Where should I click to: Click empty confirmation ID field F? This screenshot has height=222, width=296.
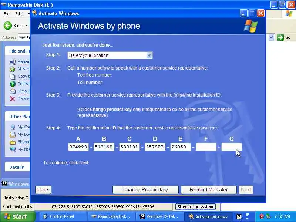(x=206, y=147)
